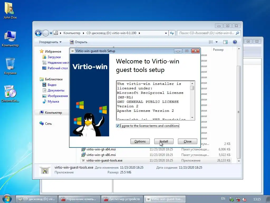Change the view with the Explorer view icon
This screenshot has height=203, width=270.
pos(211,42)
